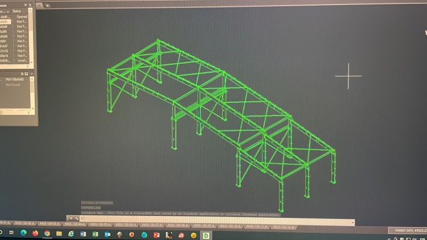
Task: Open File Explorer folder icon
Action: (59, 234)
